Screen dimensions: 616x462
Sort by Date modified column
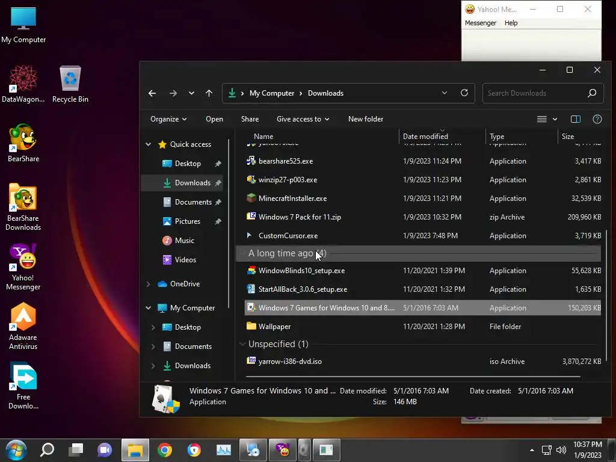tap(425, 137)
